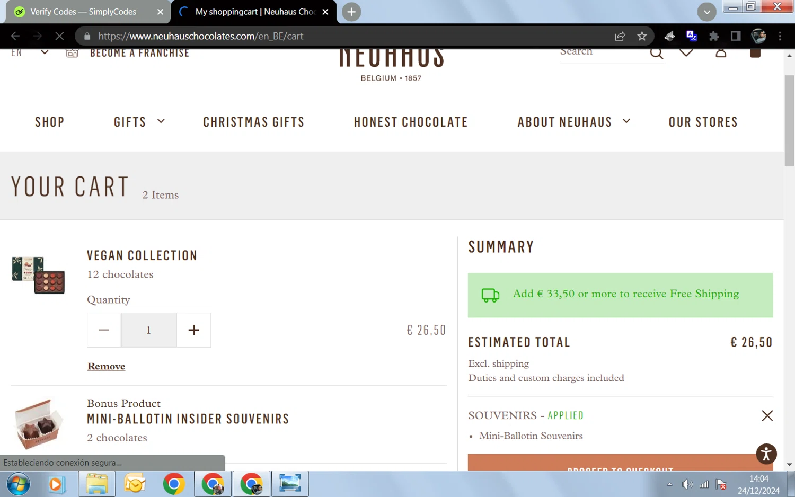The height and width of the screenshot is (497, 795).
Task: Open the accessibility widget icon
Action: tap(766, 454)
